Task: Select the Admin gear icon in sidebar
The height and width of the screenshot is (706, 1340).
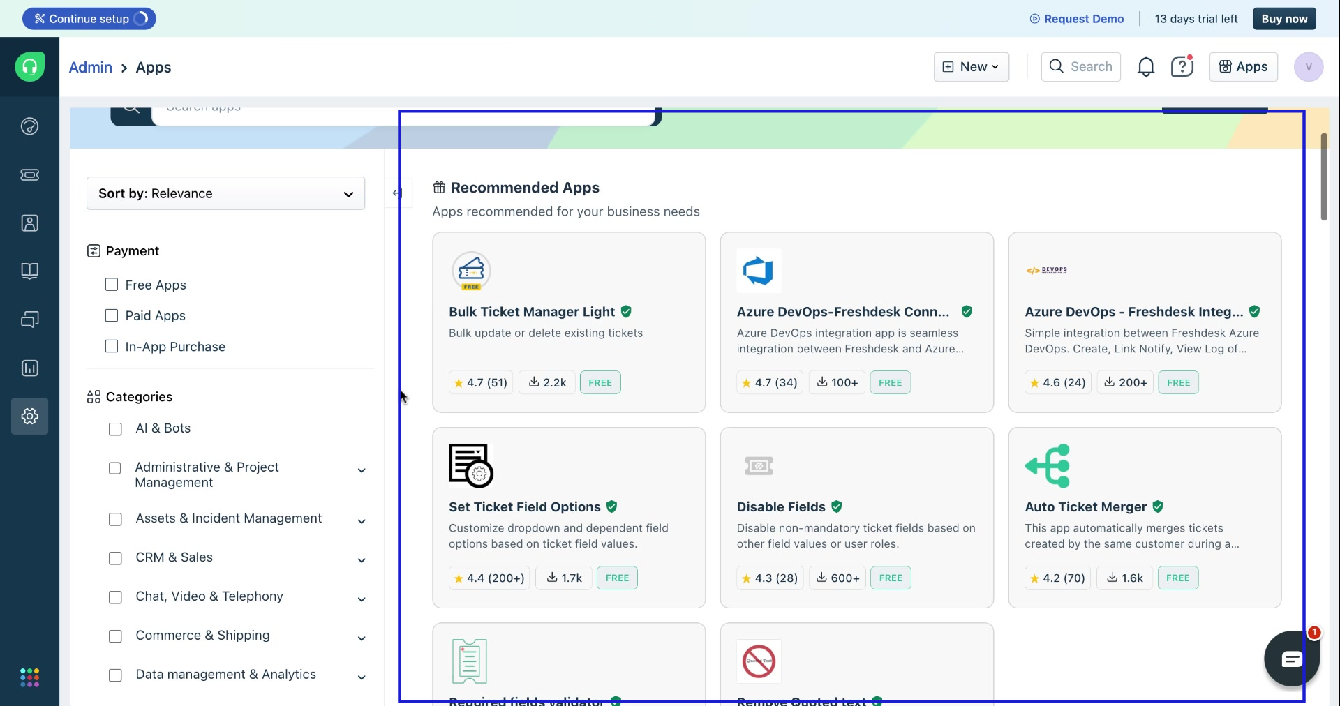Action: point(29,416)
